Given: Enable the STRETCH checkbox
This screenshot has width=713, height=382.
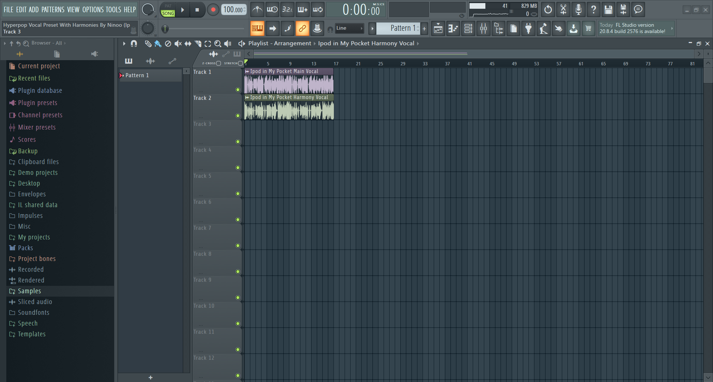Looking at the screenshot, I should click(x=240, y=63).
